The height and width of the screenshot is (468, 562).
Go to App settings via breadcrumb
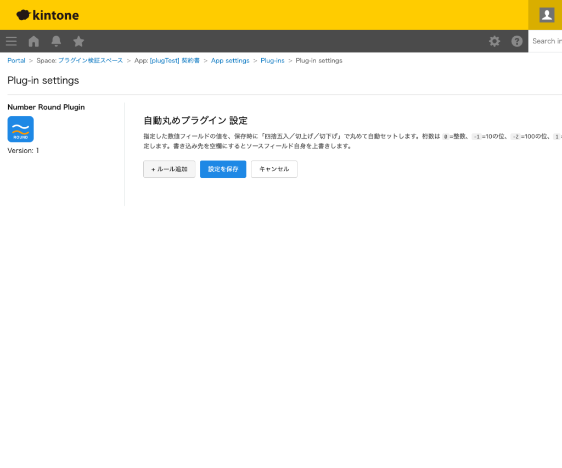230,60
